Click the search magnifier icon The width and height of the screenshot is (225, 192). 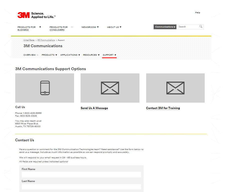tap(201, 26)
